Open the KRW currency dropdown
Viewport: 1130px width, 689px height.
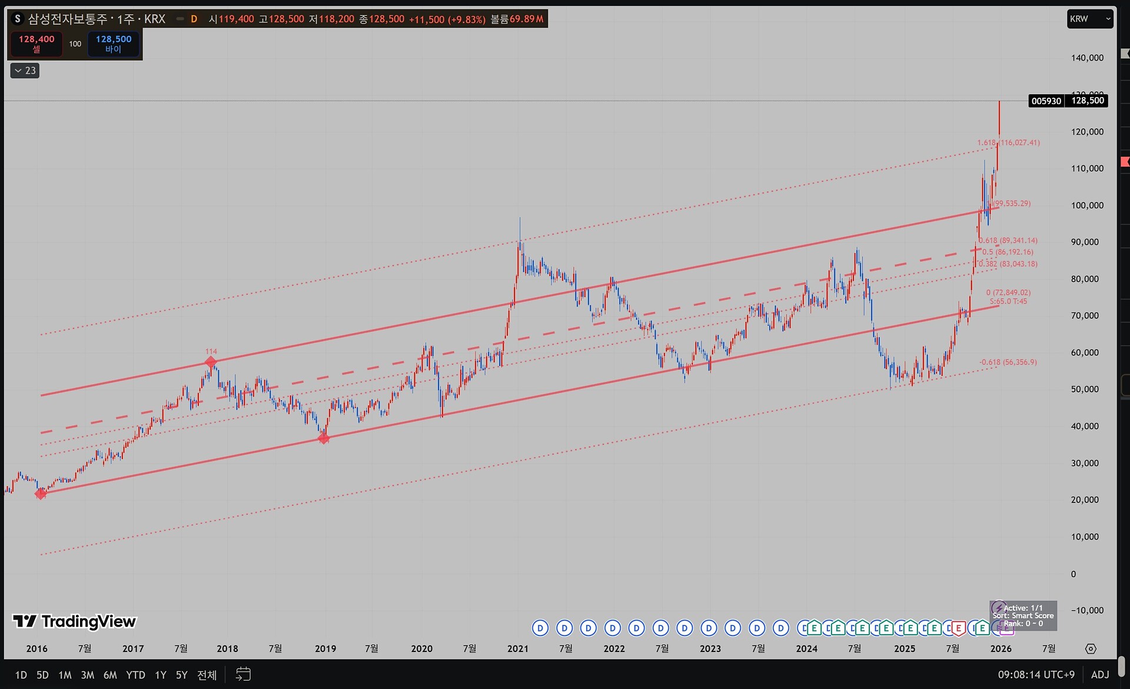(x=1089, y=19)
